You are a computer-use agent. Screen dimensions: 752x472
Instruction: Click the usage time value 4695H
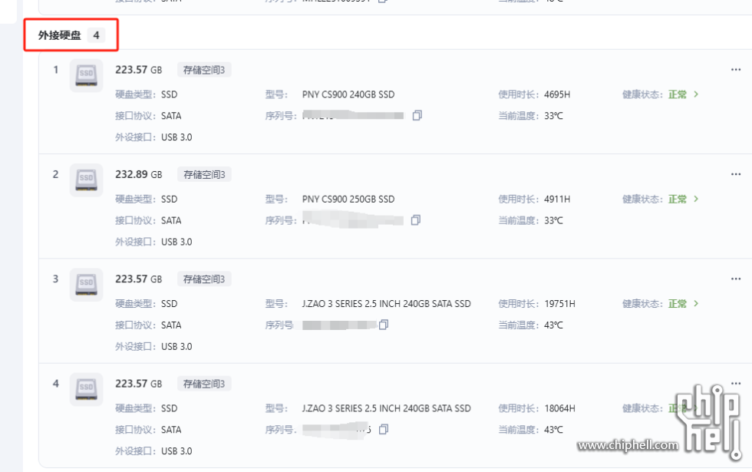point(557,94)
